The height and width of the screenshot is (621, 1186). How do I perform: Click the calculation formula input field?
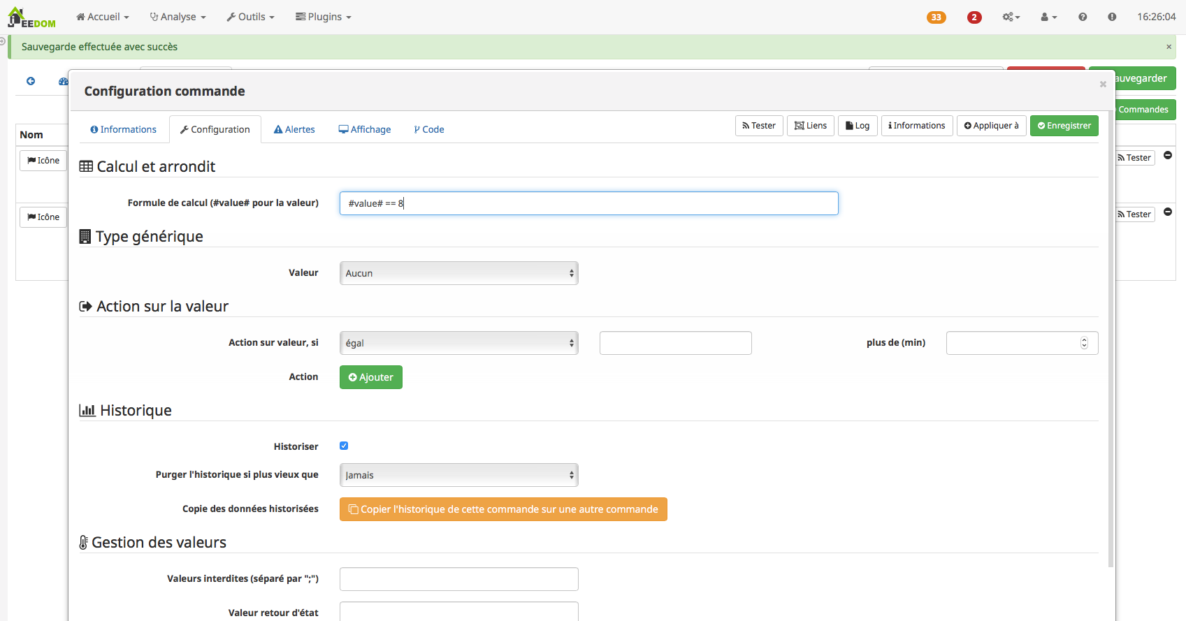coord(588,203)
